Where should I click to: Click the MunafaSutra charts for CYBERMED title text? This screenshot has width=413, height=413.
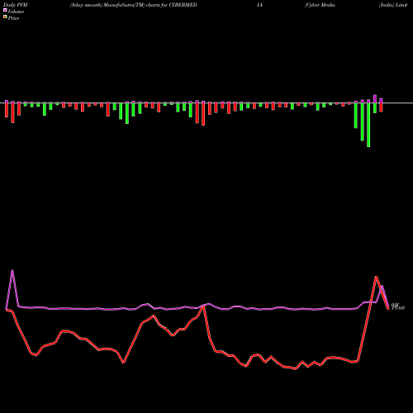click(133, 5)
